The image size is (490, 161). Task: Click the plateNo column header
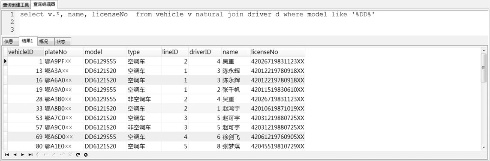coord(63,52)
